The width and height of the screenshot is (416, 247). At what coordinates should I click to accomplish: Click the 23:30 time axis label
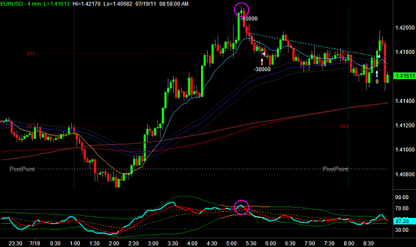pos(15,243)
